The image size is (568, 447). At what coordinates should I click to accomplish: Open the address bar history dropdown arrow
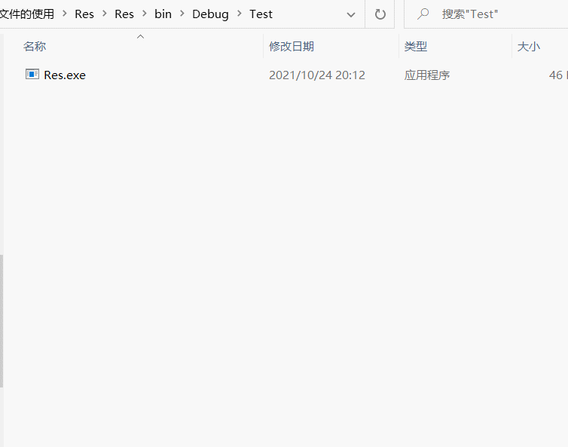click(351, 14)
